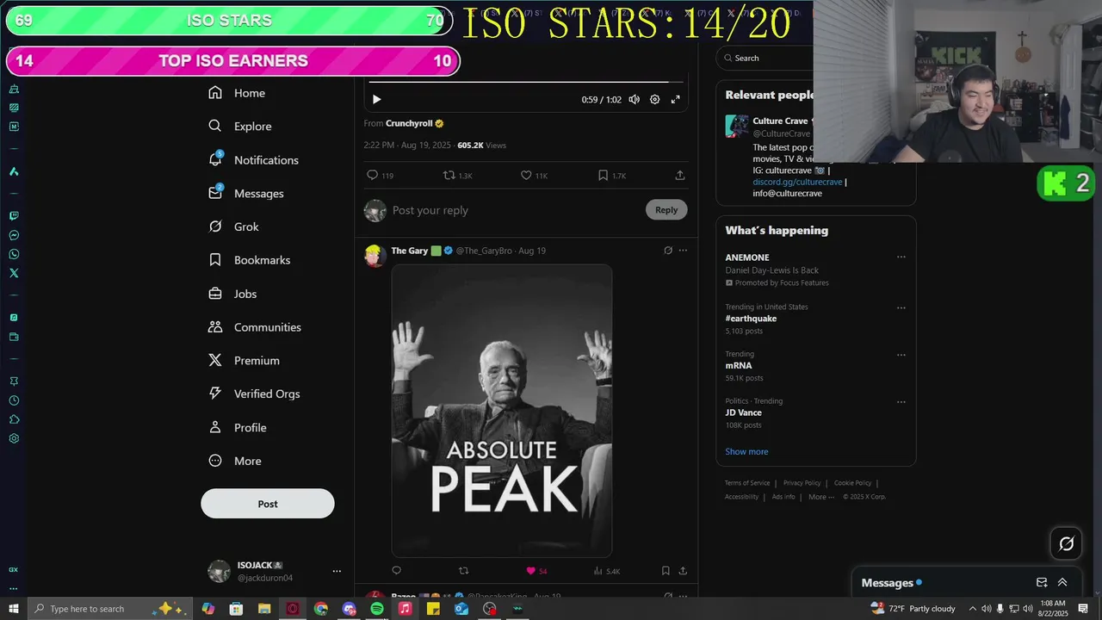This screenshot has height=620, width=1102.
Task: Click Show more under What's happening
Action: click(746, 451)
